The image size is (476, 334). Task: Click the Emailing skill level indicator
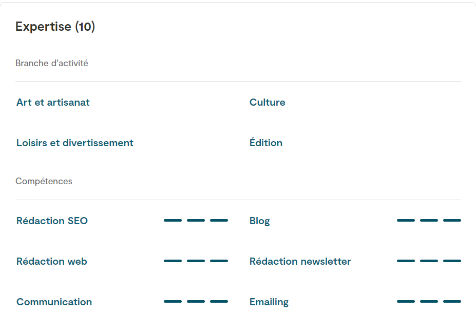429,302
